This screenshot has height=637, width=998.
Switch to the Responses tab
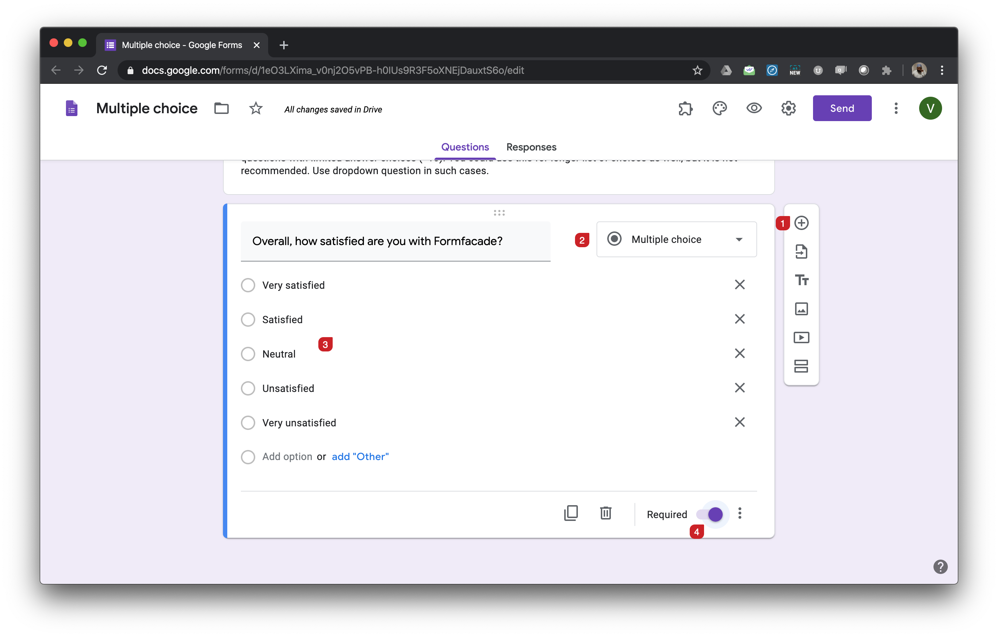532,147
